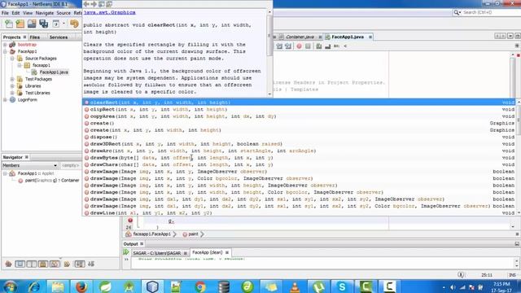Close the FaceApp (clean) output tab
Viewport: 521px width, 293px height.
click(227, 253)
